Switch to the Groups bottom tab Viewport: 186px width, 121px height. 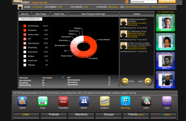109,115
